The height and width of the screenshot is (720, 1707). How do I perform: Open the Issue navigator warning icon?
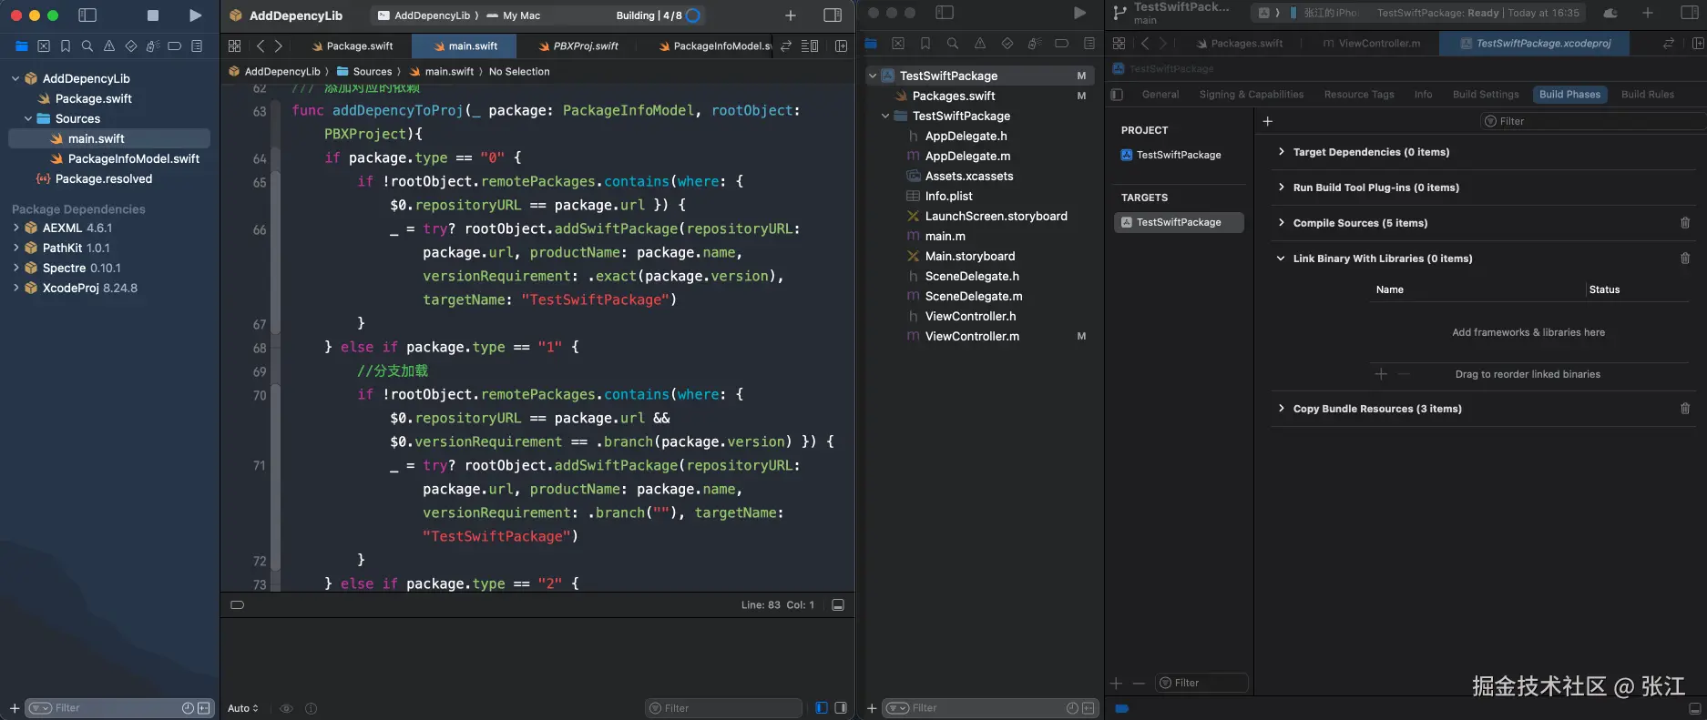109,46
